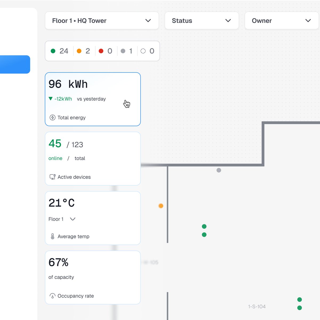Click the 21°C temperature reading
This screenshot has height=320, width=320.
pyautogui.click(x=62, y=203)
